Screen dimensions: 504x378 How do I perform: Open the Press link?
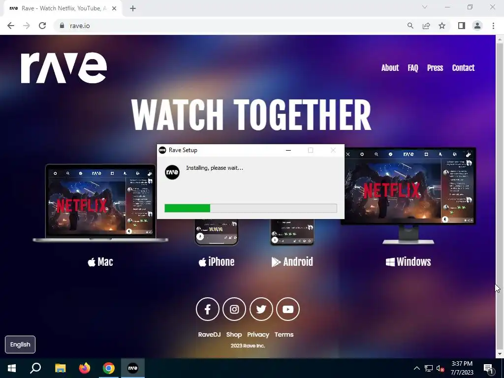[435, 68]
